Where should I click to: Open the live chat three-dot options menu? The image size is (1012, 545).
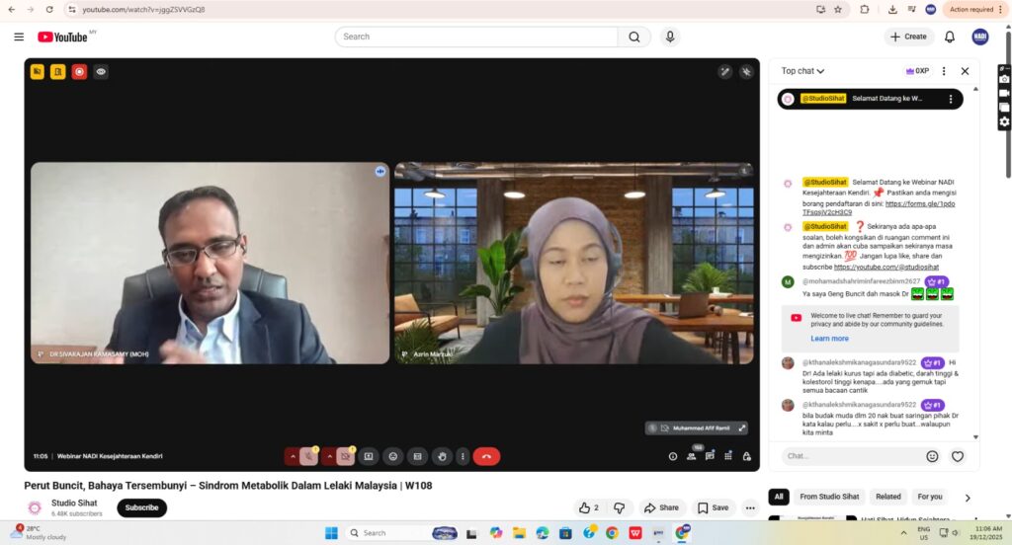(944, 71)
